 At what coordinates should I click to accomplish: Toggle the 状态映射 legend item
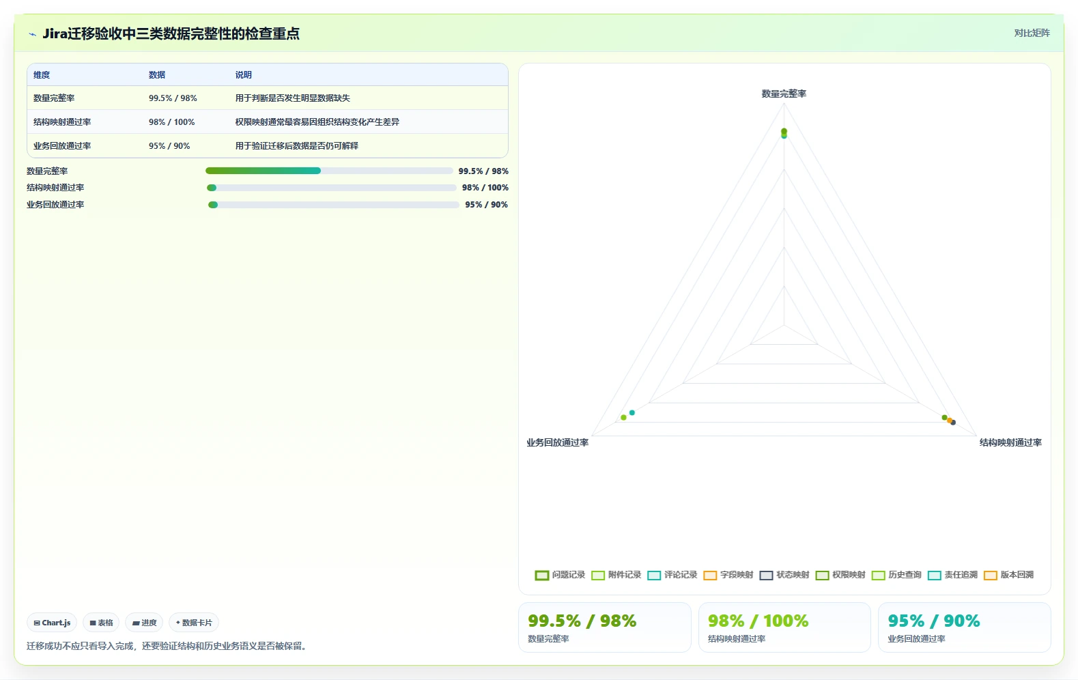point(784,575)
